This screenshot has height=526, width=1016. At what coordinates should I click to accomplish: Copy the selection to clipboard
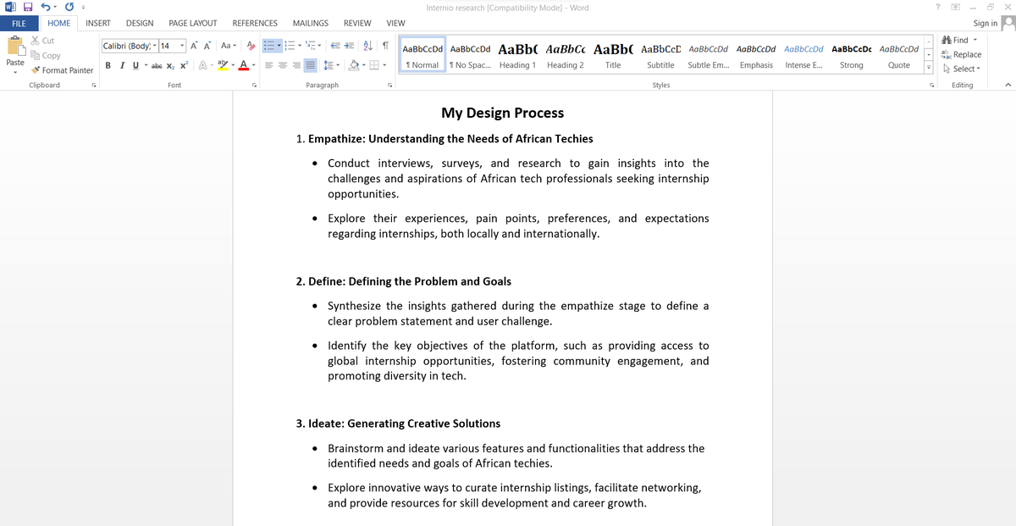[x=45, y=55]
